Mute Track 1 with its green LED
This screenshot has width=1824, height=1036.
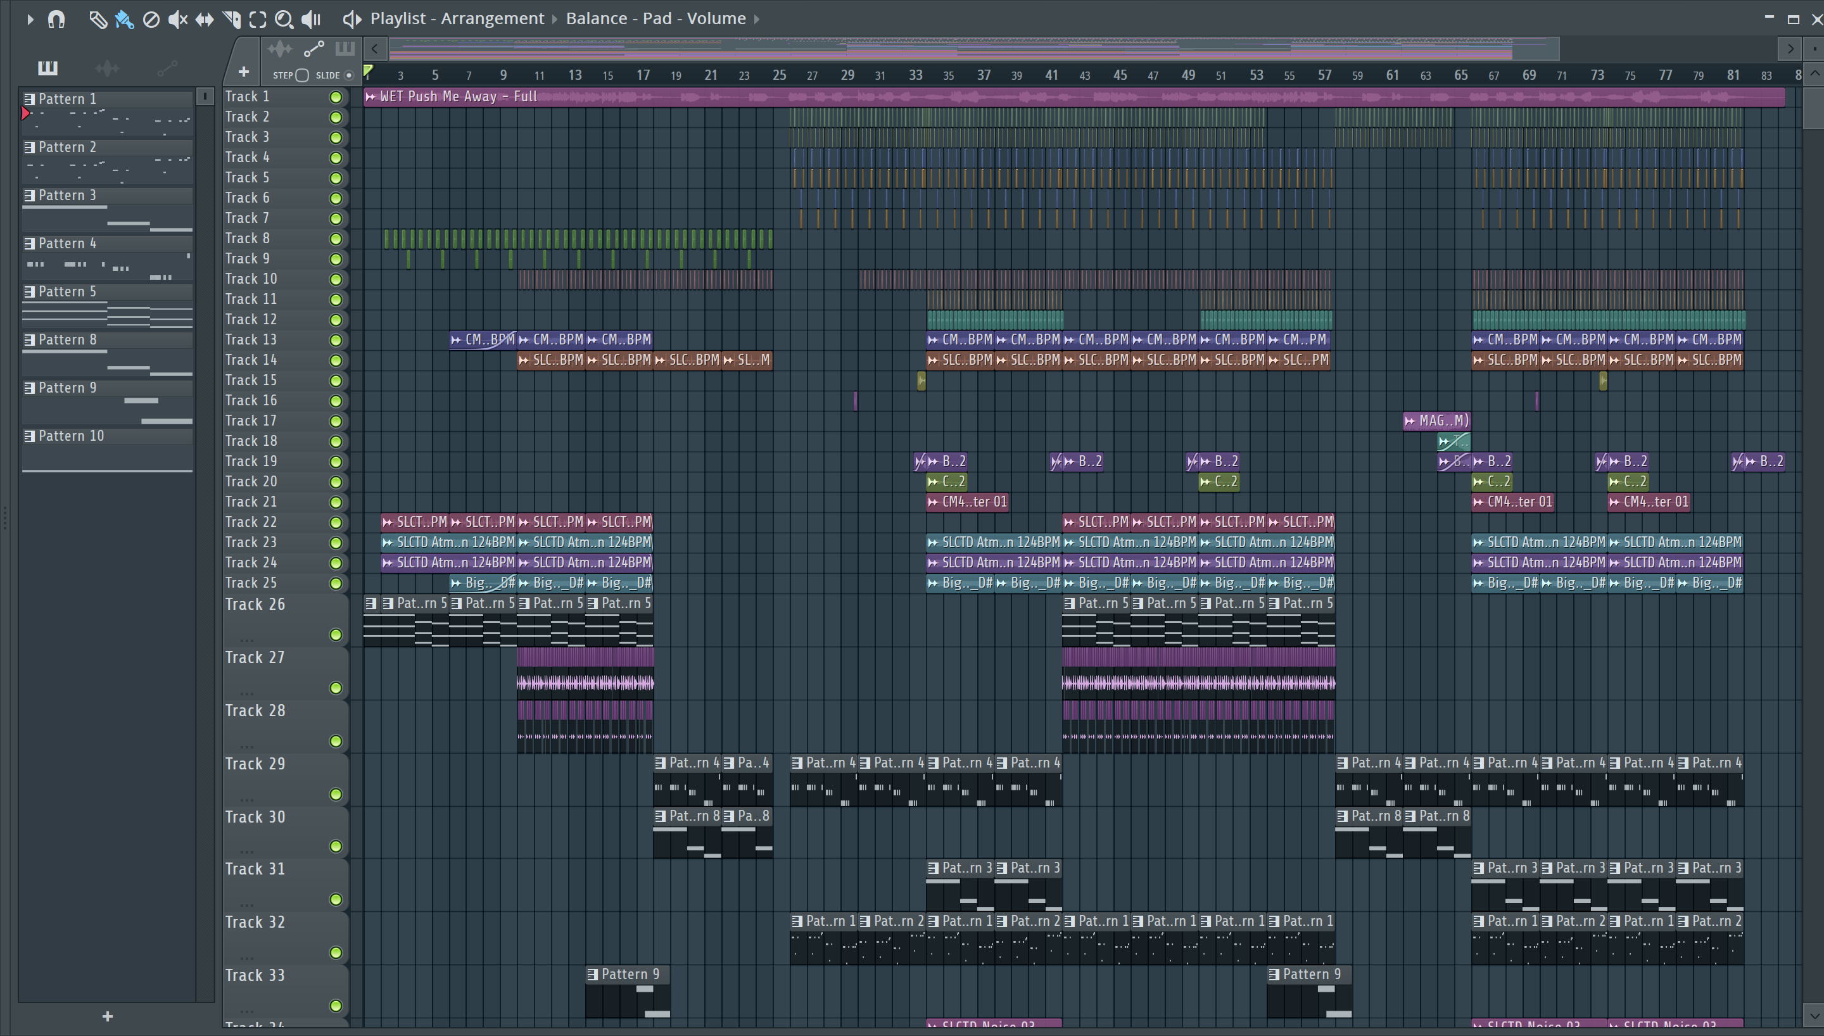point(336,97)
